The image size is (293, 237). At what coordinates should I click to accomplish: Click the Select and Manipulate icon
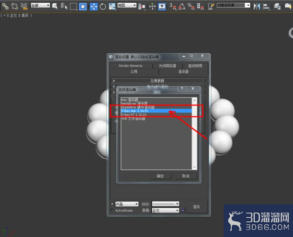pos(152,6)
